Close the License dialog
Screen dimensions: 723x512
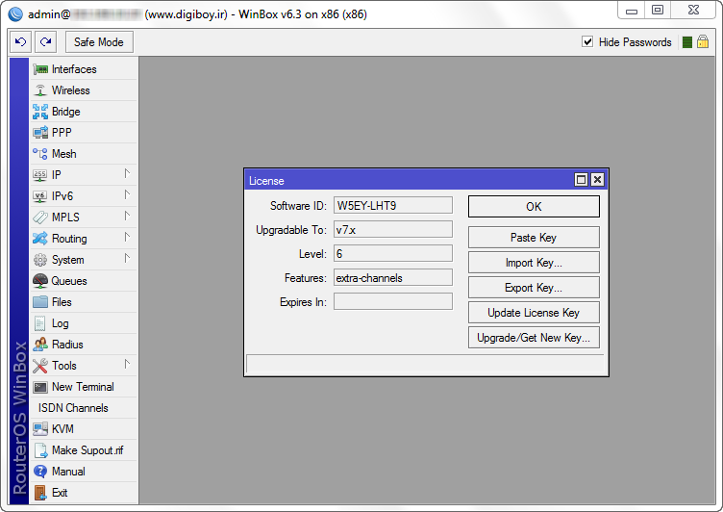click(x=598, y=180)
